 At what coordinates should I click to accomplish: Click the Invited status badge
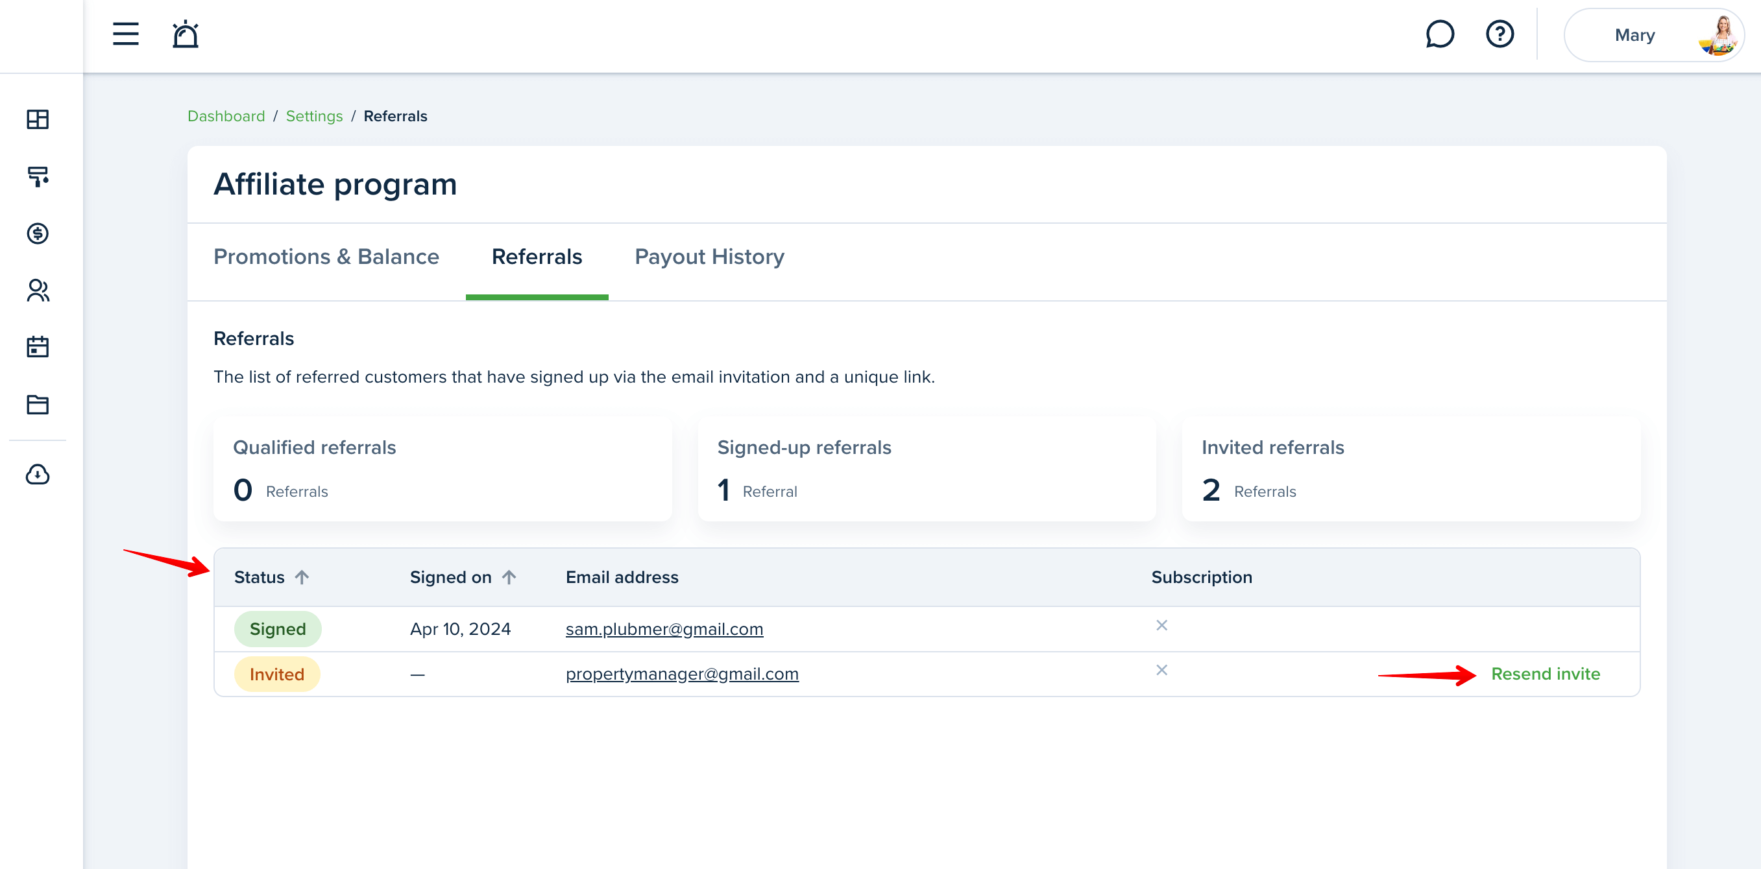(277, 674)
